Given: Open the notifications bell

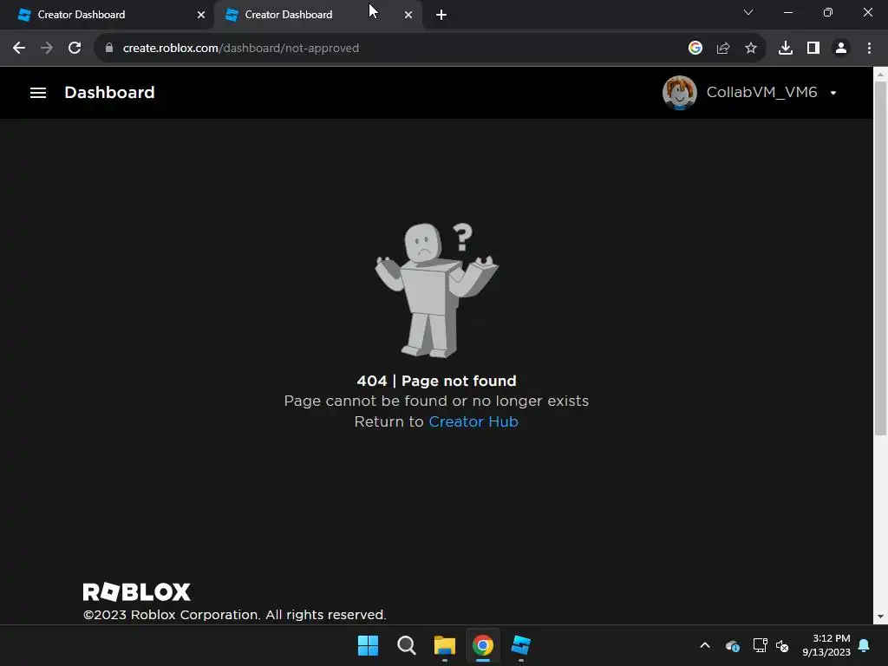Looking at the screenshot, I should [864, 645].
